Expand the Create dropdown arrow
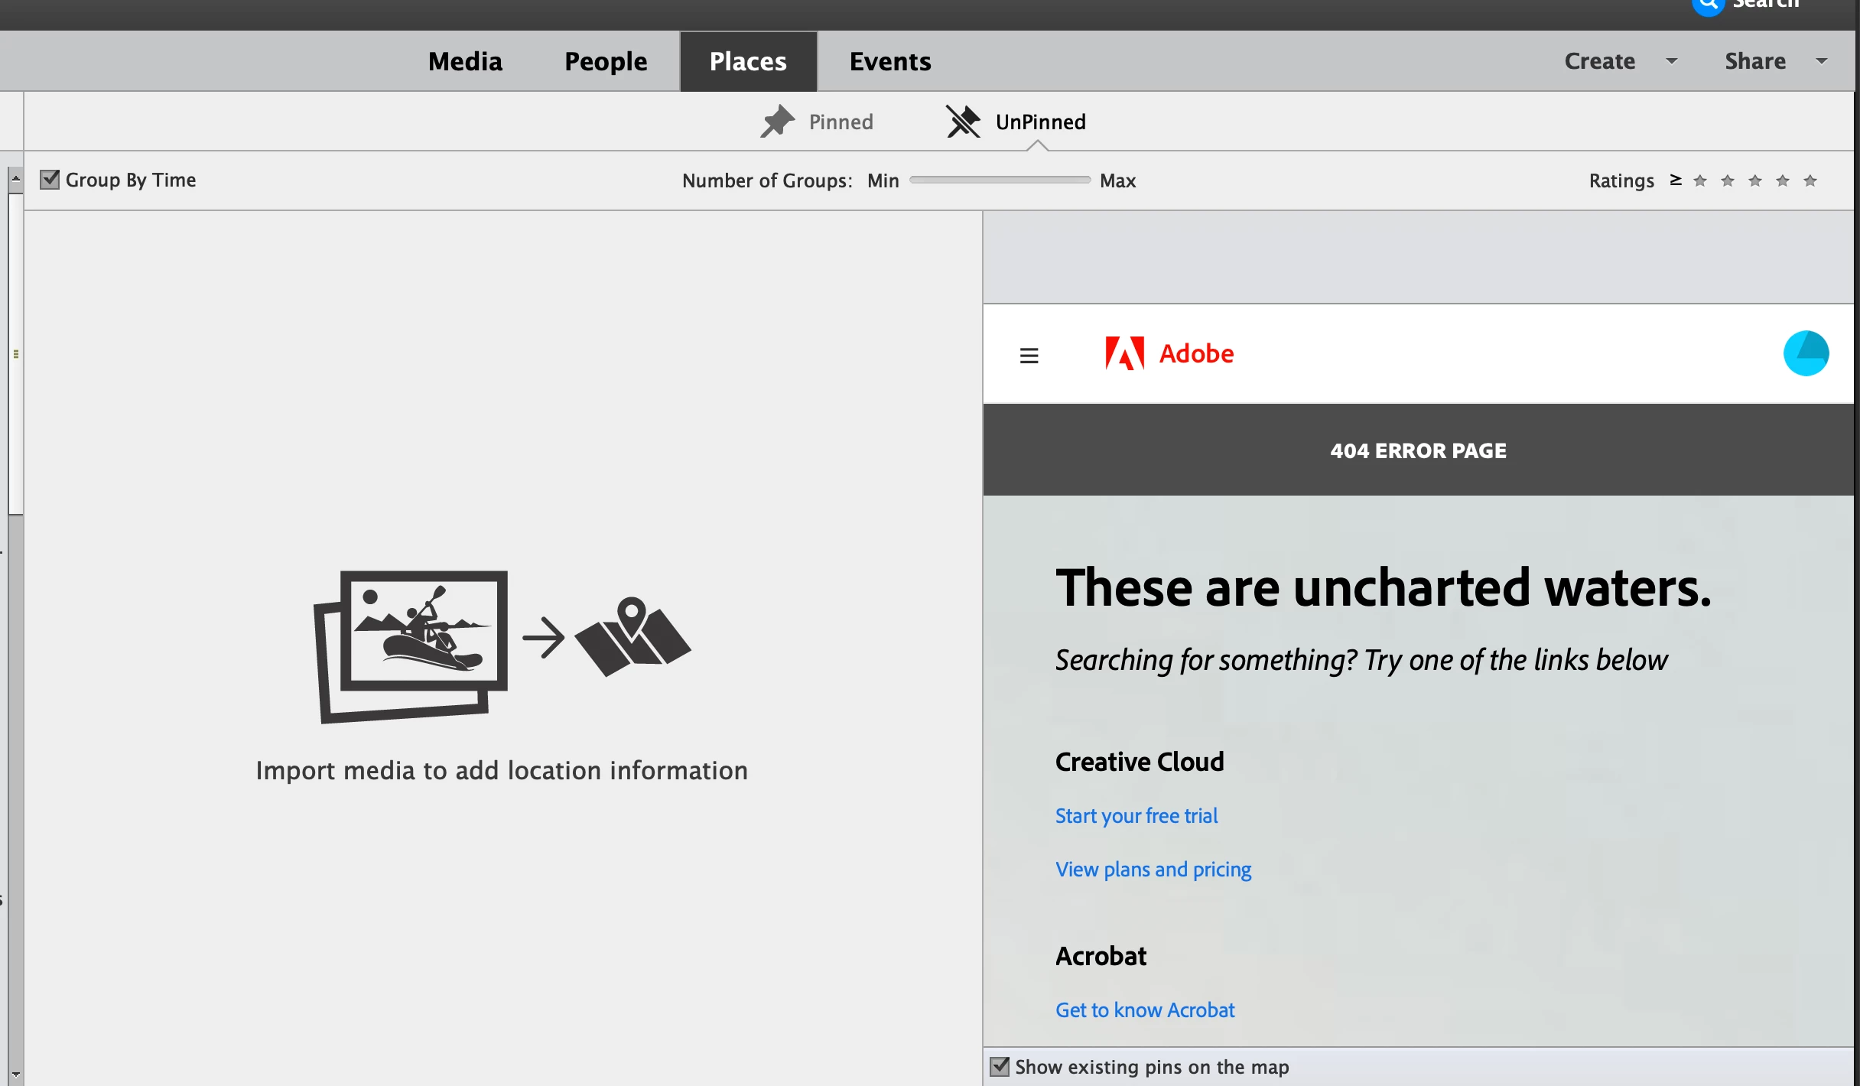This screenshot has height=1086, width=1860. 1672,61
